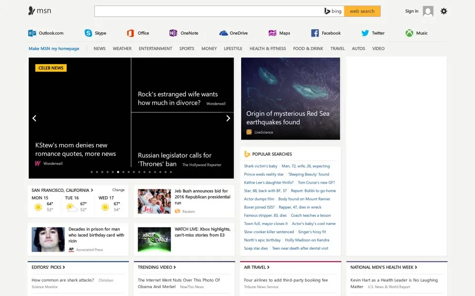This screenshot has width=475, height=296.
Task: Expand San Francisco, California weather
Action: (62, 190)
